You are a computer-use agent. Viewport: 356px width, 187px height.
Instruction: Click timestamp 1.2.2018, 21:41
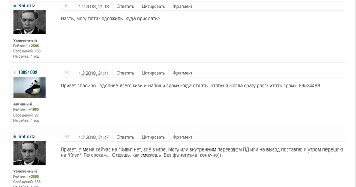tap(94, 73)
